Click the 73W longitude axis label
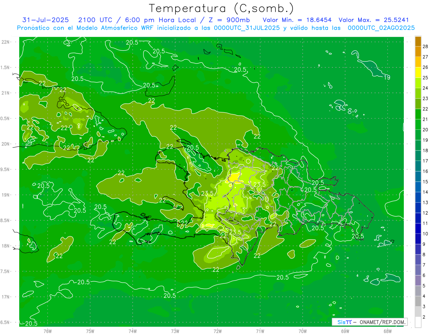The image size is (435, 336). coord(175,331)
